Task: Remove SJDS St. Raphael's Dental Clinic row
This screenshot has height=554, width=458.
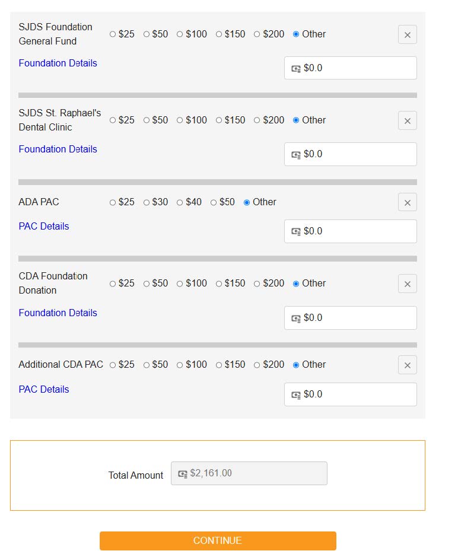Action: 407,120
